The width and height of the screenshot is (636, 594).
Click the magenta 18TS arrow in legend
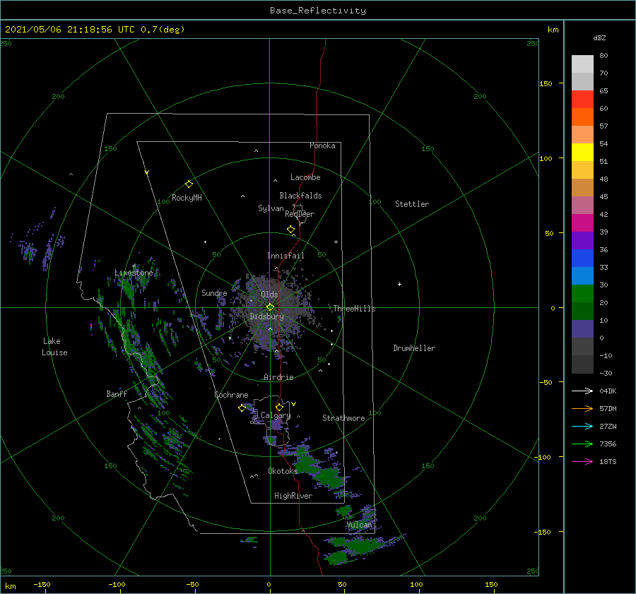coord(582,461)
